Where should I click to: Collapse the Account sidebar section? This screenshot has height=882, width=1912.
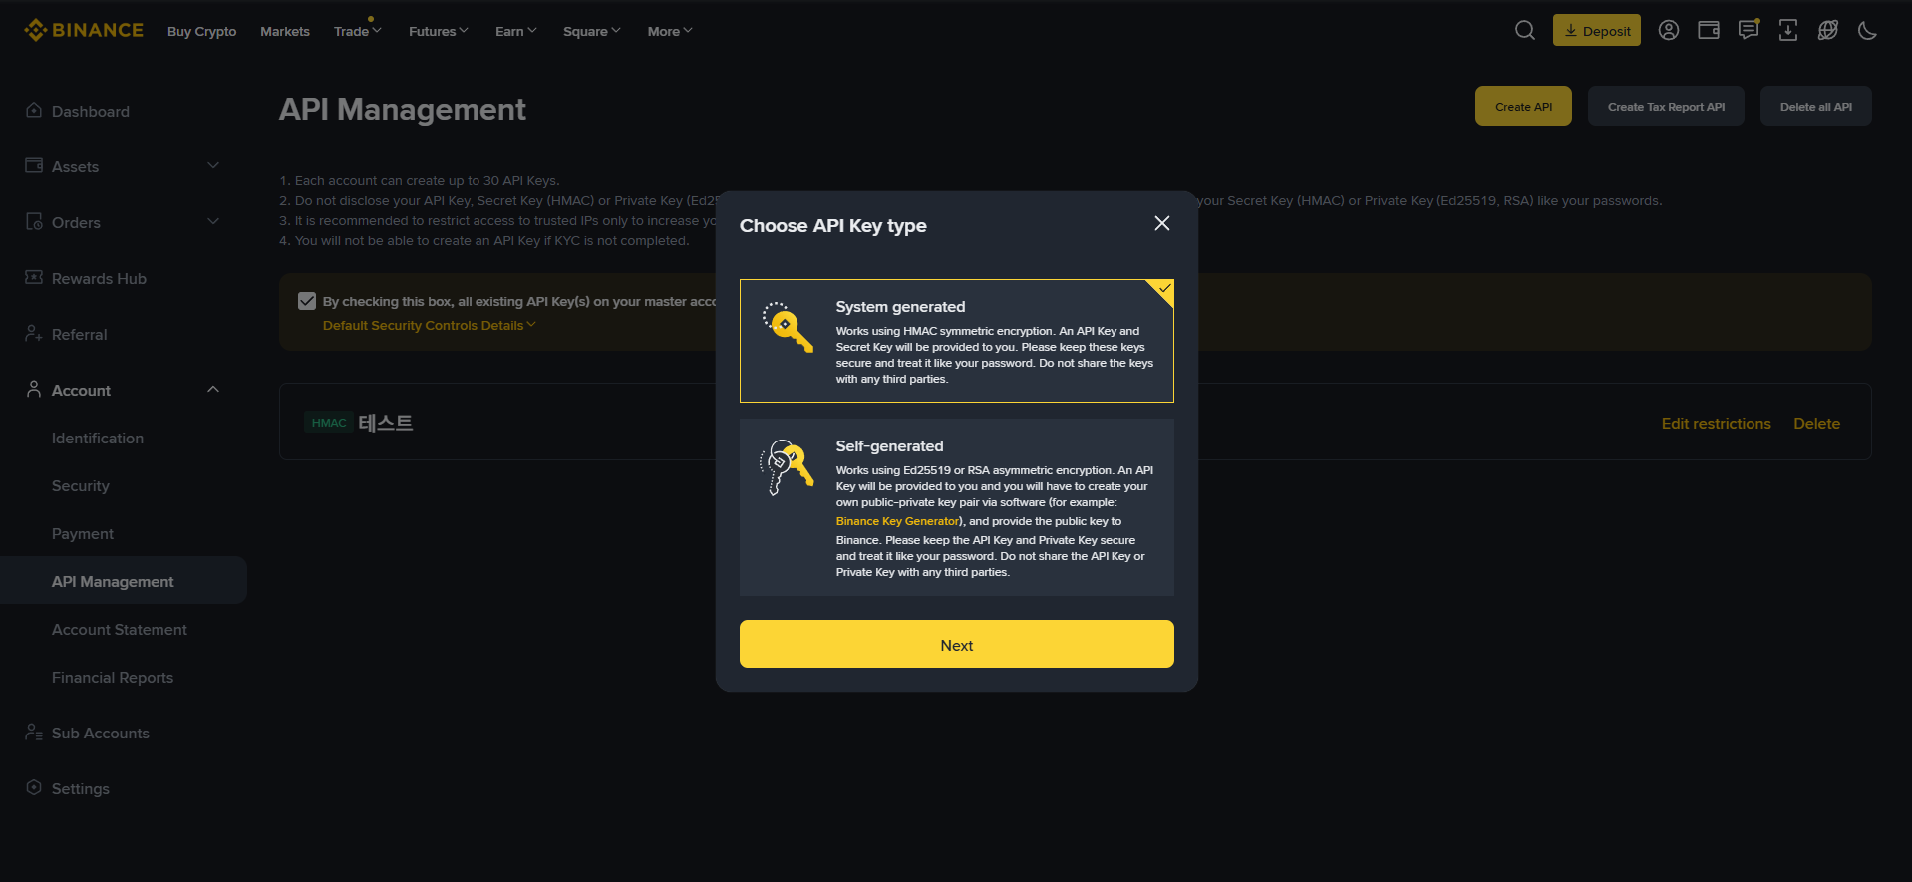click(x=213, y=389)
